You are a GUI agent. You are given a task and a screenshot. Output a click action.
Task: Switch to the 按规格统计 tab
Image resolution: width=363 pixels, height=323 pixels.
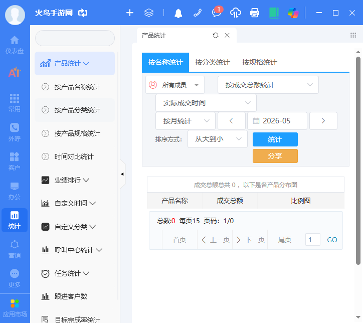point(259,62)
